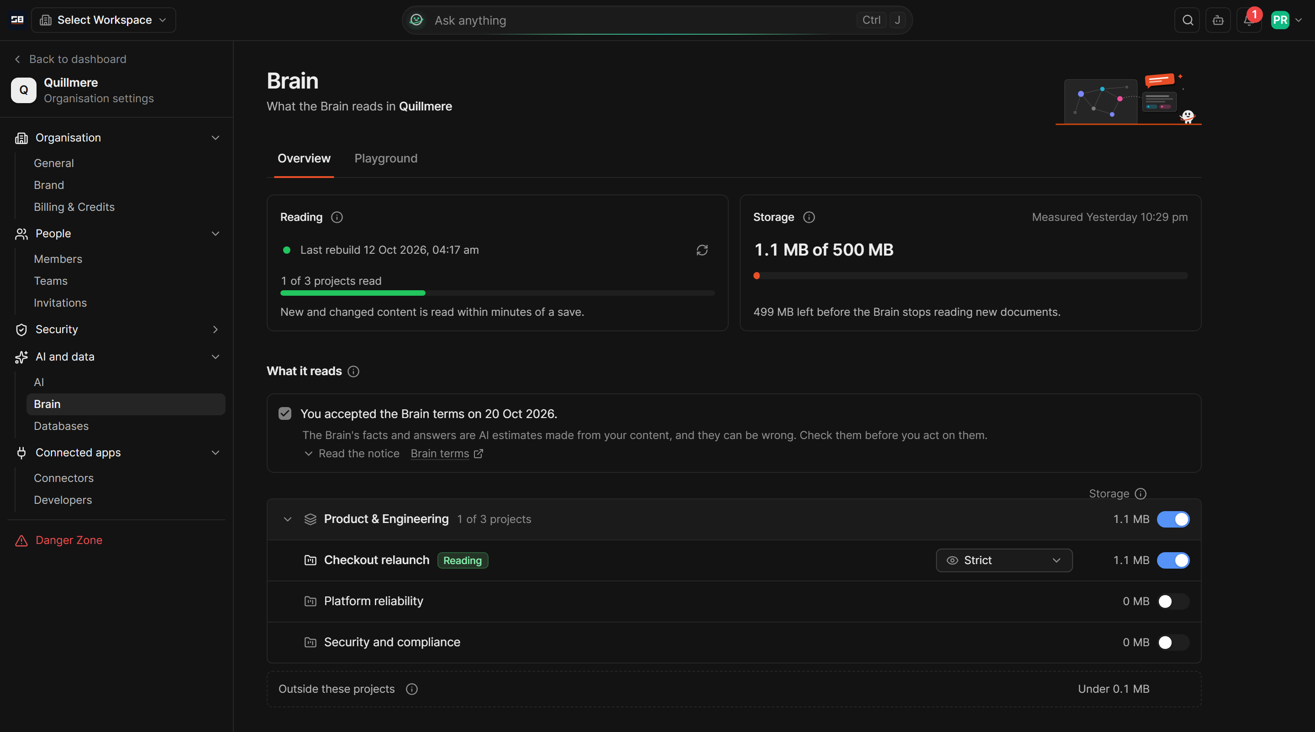
Task: Toggle the Brain terms accepted checkbox
Action: [x=285, y=414]
